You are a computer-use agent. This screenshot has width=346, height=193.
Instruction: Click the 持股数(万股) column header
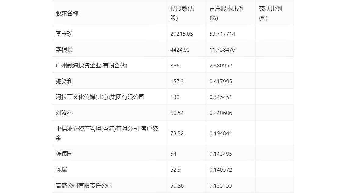pyautogui.click(x=182, y=13)
